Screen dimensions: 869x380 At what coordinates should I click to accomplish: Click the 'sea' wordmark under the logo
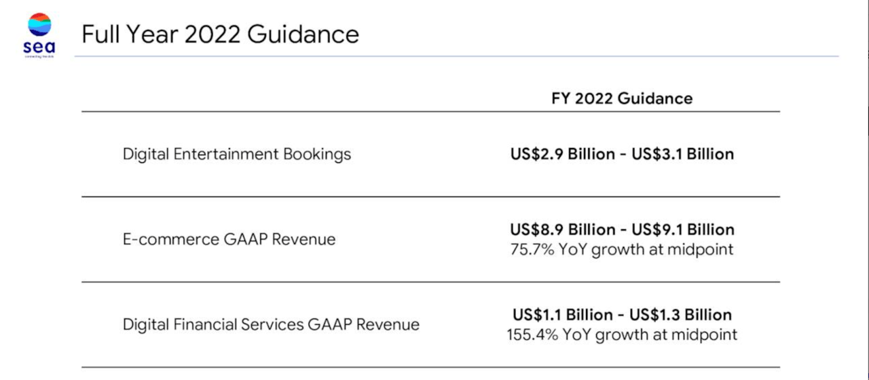(x=40, y=47)
